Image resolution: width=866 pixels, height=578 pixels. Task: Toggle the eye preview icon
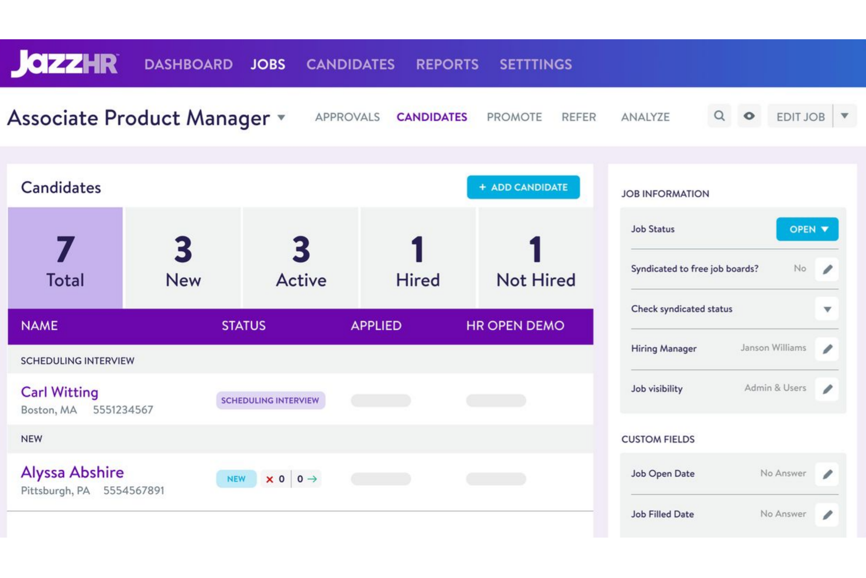click(749, 116)
